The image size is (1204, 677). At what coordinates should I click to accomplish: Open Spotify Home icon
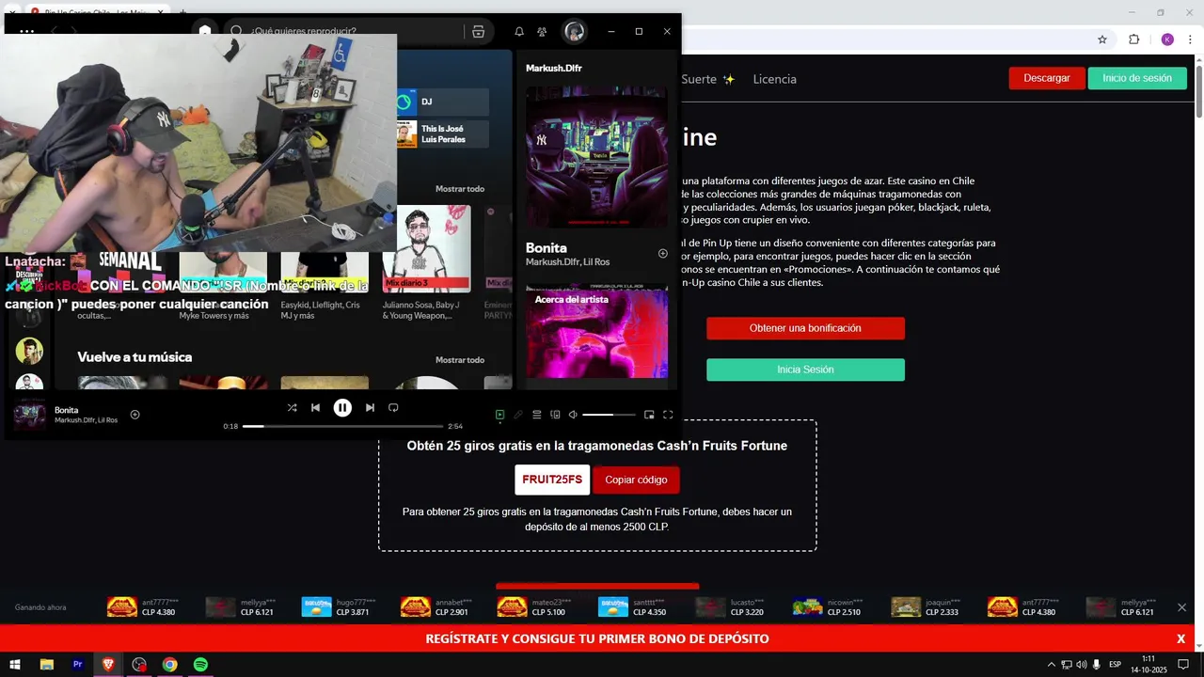tap(205, 31)
